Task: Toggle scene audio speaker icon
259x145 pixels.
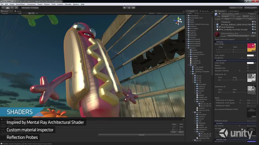Action: (37, 13)
